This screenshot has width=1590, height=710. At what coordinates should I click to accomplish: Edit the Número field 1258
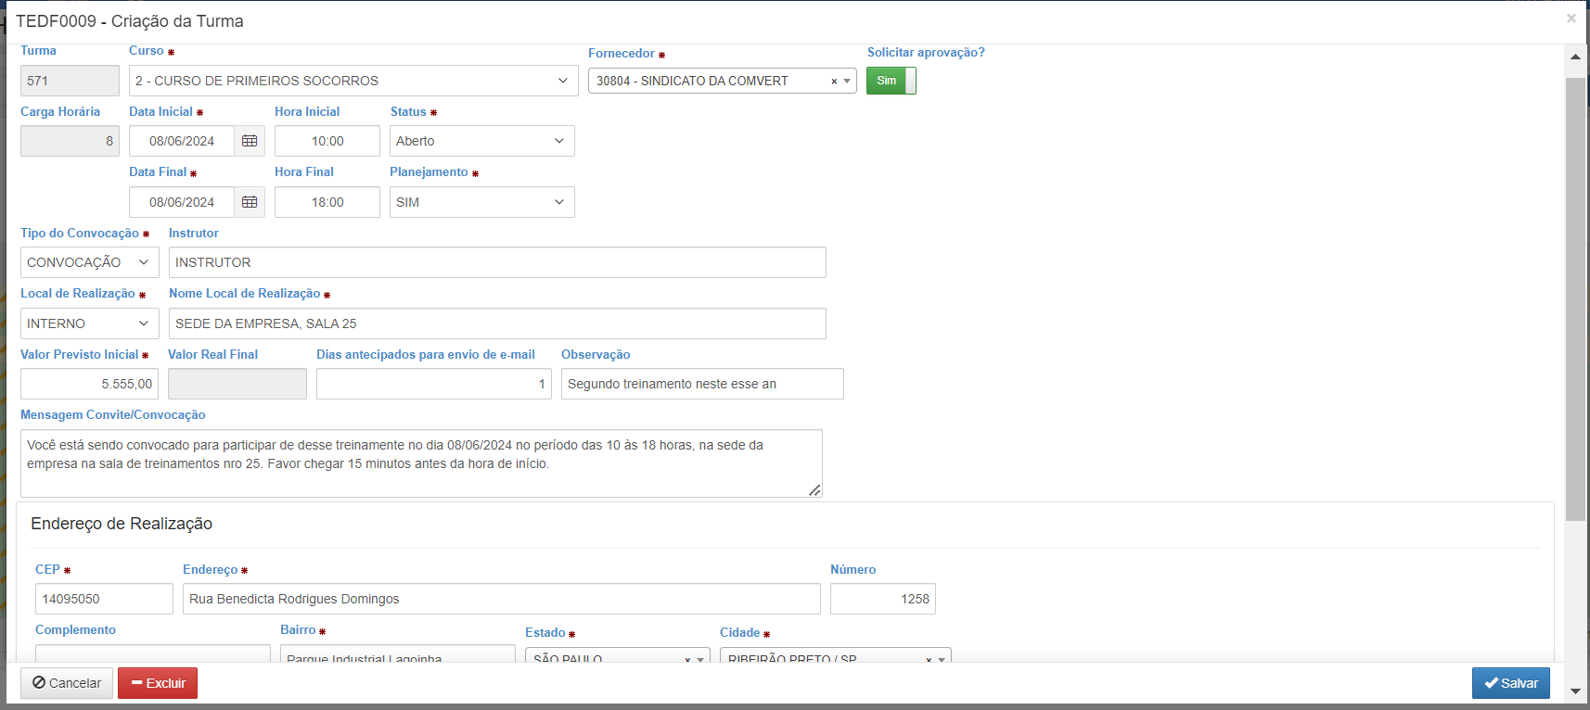pyautogui.click(x=883, y=599)
